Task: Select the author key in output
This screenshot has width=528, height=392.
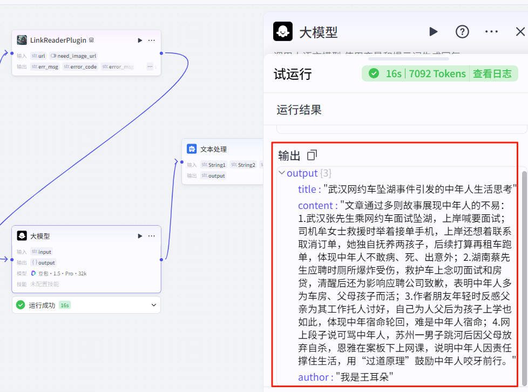Action: click(313, 377)
